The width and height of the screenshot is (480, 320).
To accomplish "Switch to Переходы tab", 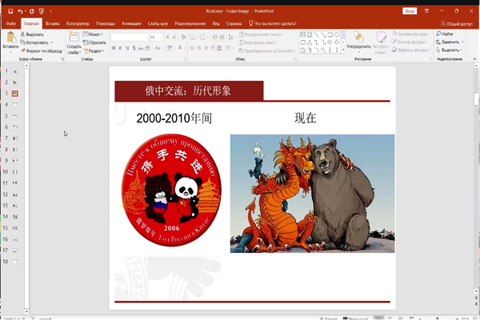I will coord(106,23).
